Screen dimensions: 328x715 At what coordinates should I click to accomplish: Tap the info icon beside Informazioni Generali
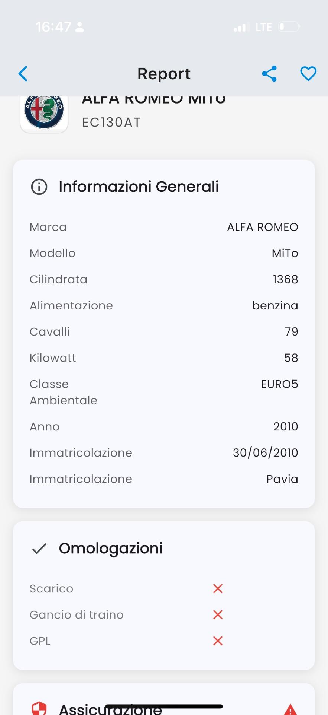tap(39, 187)
